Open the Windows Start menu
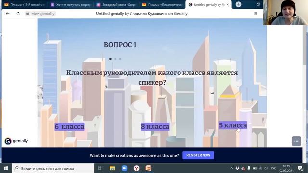This screenshot has width=308, height=173. click(6, 168)
